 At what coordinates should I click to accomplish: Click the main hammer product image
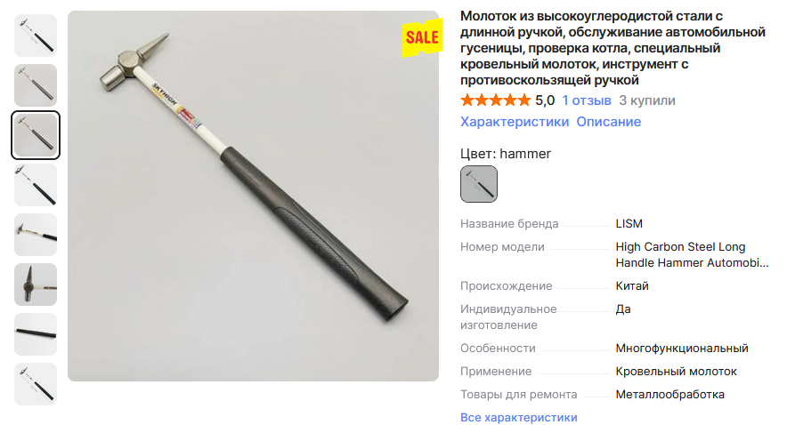coord(254,196)
